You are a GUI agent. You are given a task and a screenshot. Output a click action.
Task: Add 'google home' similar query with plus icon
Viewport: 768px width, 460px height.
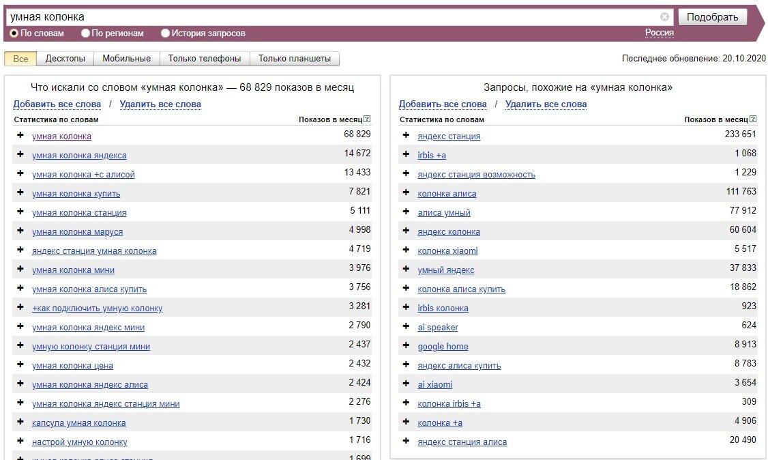pos(406,345)
